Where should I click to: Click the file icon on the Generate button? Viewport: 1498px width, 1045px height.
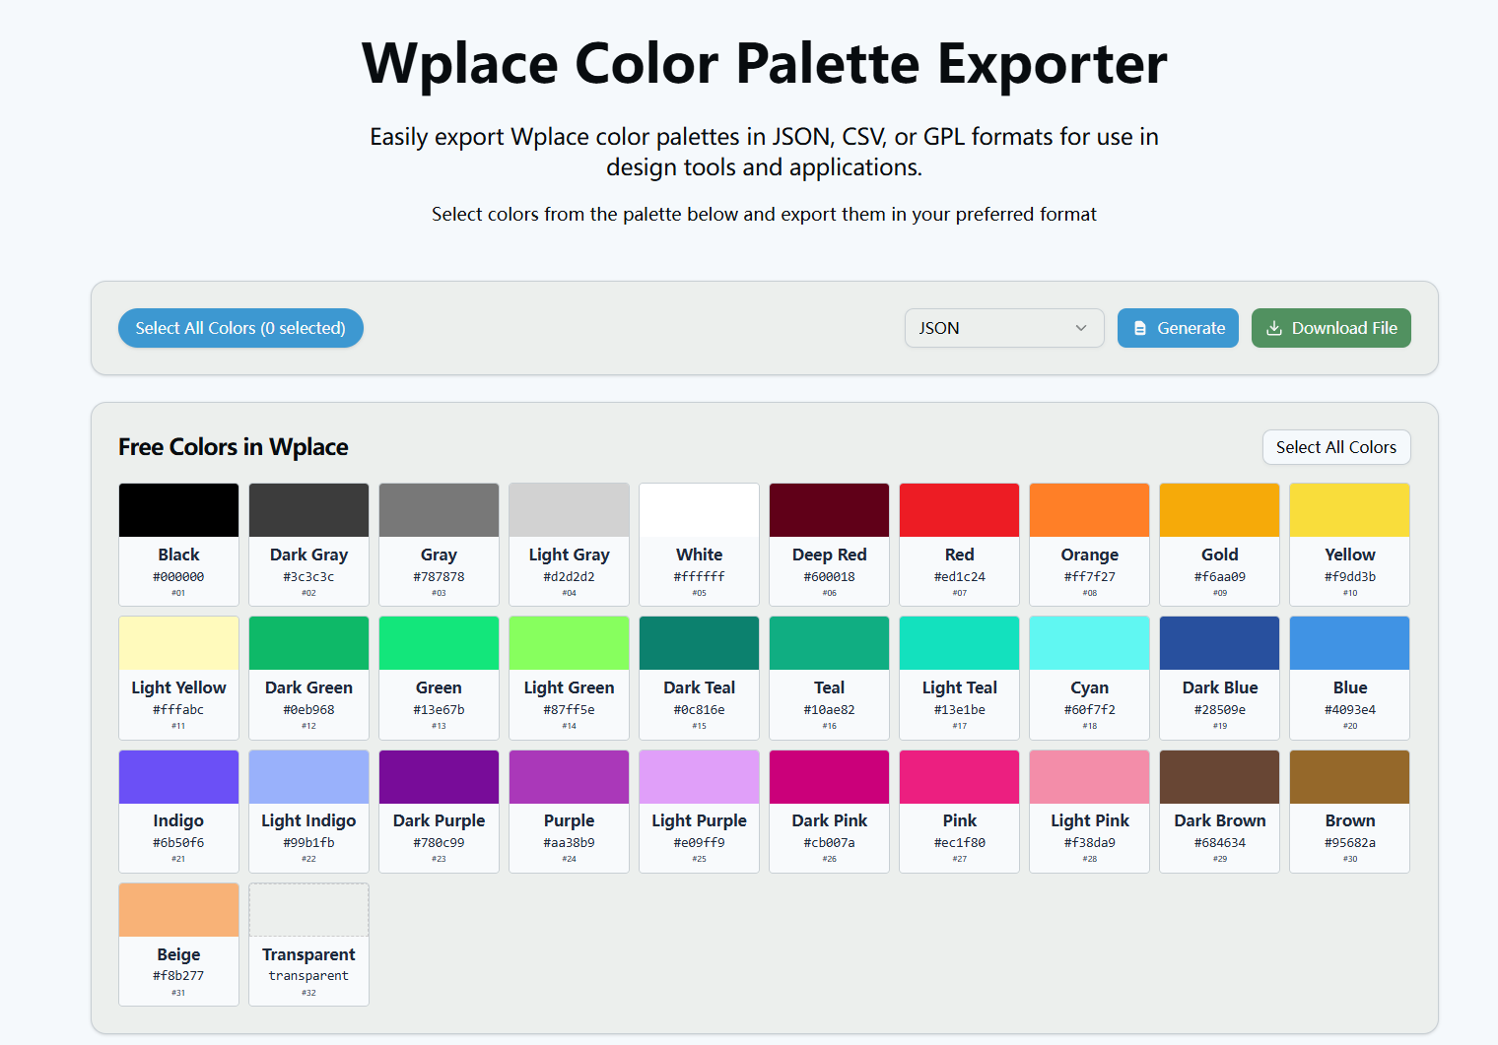tap(1141, 328)
